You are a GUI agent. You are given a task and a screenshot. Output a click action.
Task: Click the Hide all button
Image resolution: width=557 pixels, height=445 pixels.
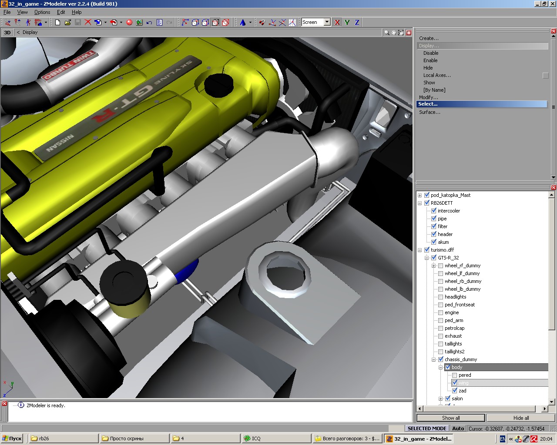tap(521, 418)
